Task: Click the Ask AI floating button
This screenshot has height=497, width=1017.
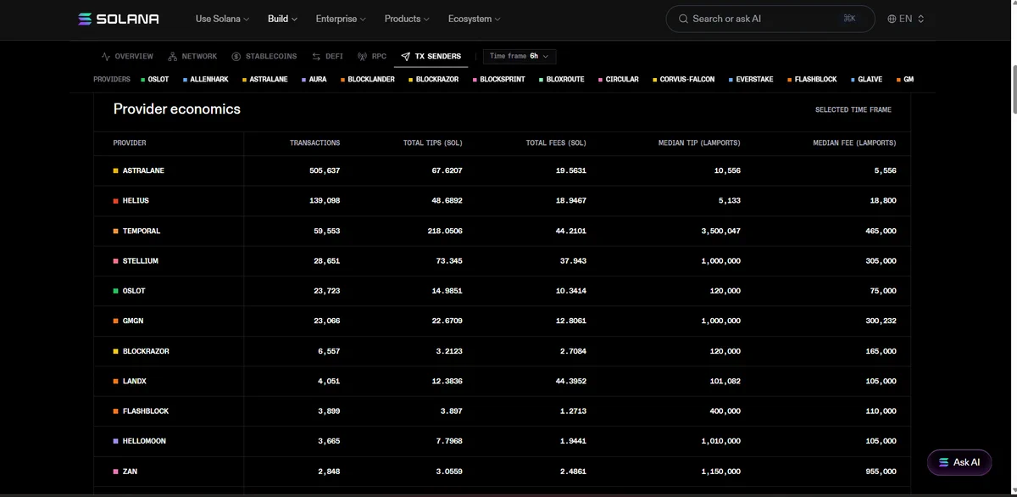Action: coord(959,462)
